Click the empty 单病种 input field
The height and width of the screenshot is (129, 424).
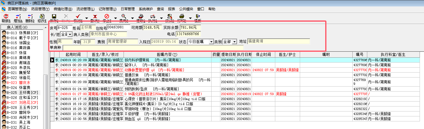click(x=153, y=48)
